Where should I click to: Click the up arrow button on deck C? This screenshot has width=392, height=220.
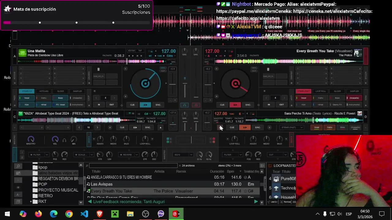[160, 127]
